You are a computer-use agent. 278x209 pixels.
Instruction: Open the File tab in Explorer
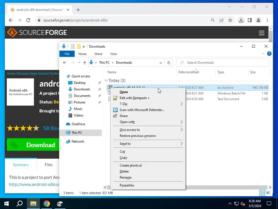click(x=67, y=54)
